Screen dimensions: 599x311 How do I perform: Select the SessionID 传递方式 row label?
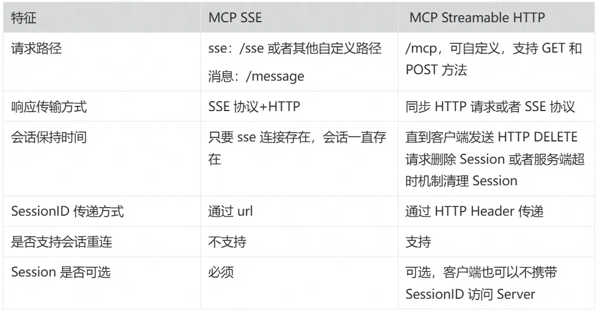pyautogui.click(x=68, y=212)
